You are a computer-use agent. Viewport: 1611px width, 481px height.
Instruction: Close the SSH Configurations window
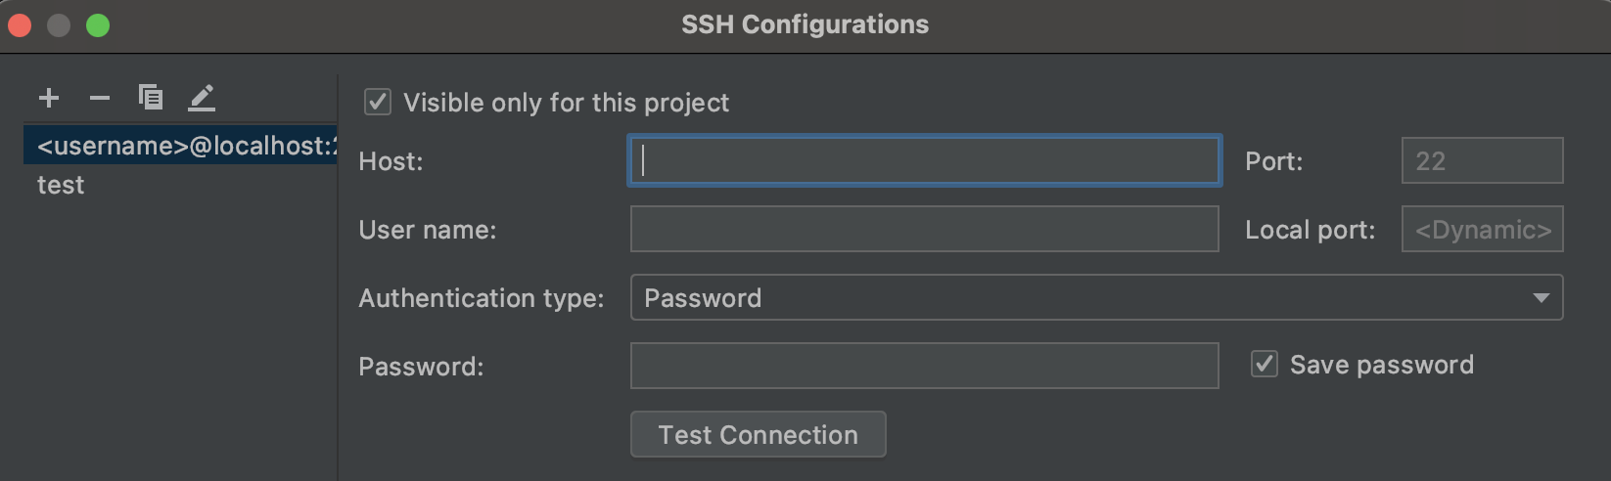[20, 25]
